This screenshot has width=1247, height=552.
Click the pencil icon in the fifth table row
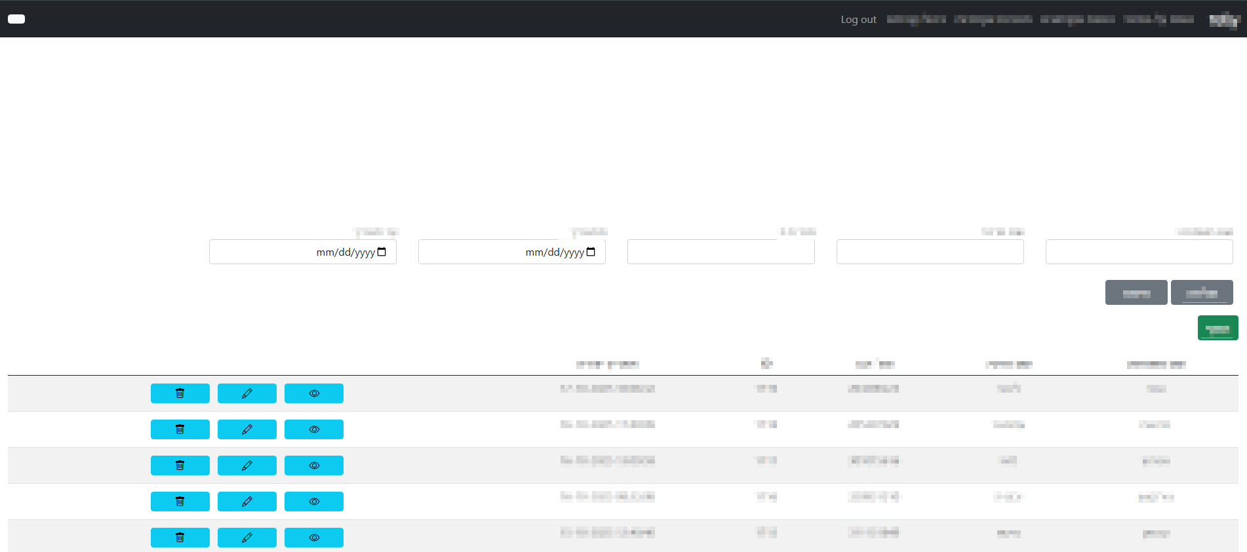click(x=247, y=538)
